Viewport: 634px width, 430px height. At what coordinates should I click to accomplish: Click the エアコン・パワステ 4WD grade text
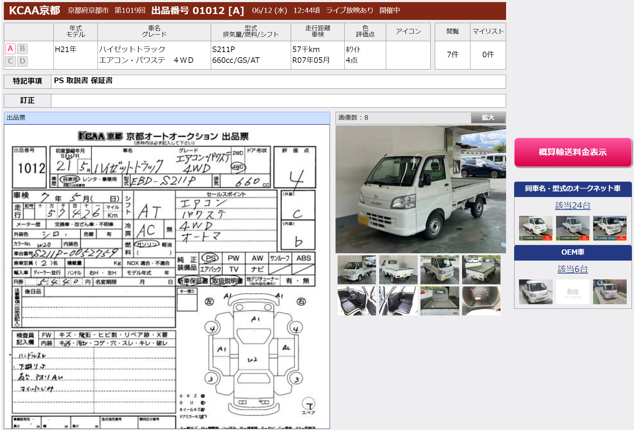click(146, 60)
